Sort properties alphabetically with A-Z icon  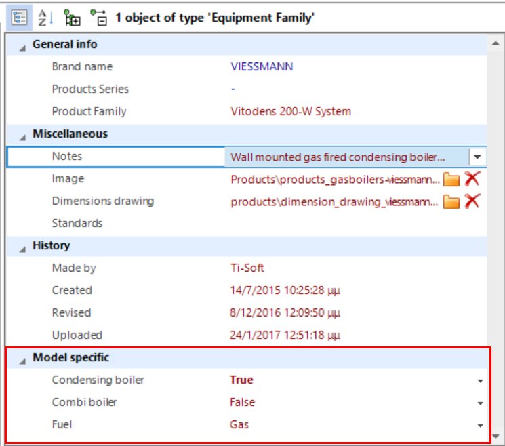(45, 18)
